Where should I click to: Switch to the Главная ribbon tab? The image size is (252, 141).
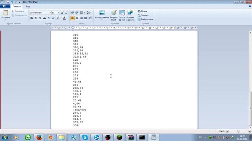[x=17, y=6]
